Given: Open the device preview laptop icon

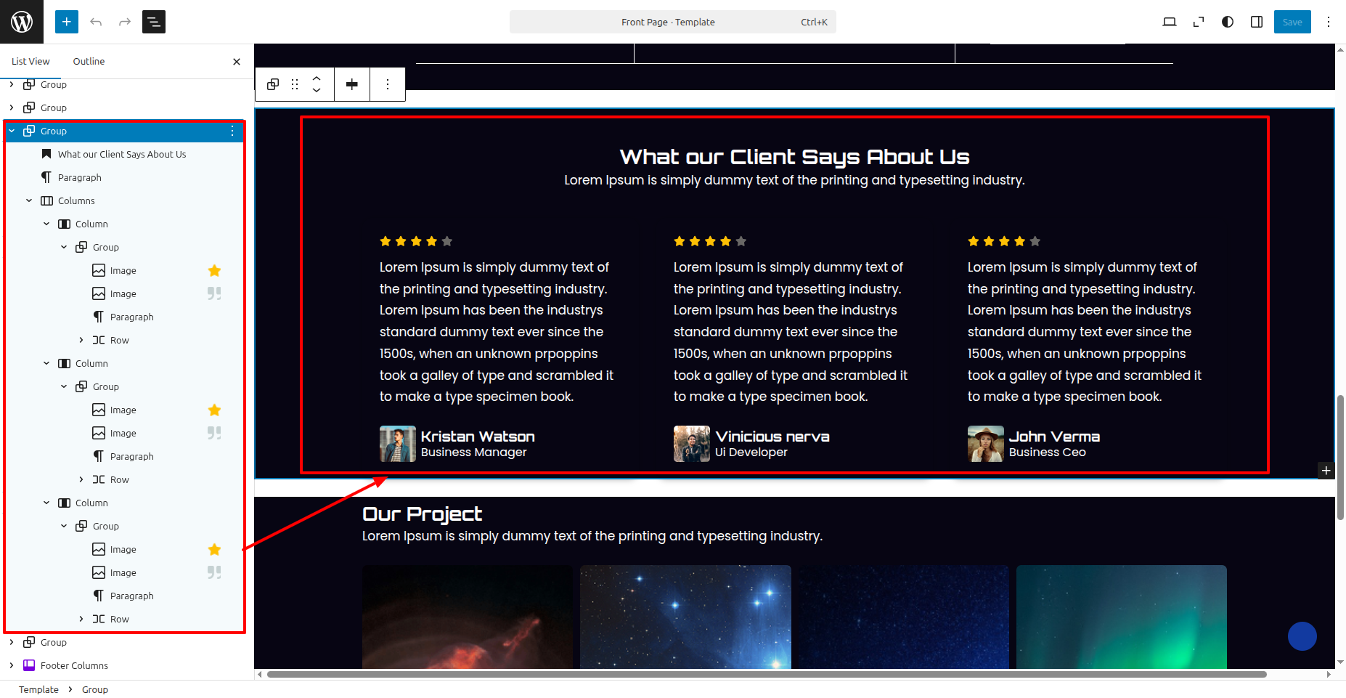Looking at the screenshot, I should point(1169,22).
